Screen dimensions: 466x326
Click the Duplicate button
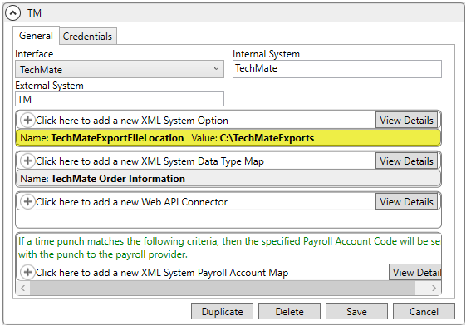pyautogui.click(x=223, y=311)
